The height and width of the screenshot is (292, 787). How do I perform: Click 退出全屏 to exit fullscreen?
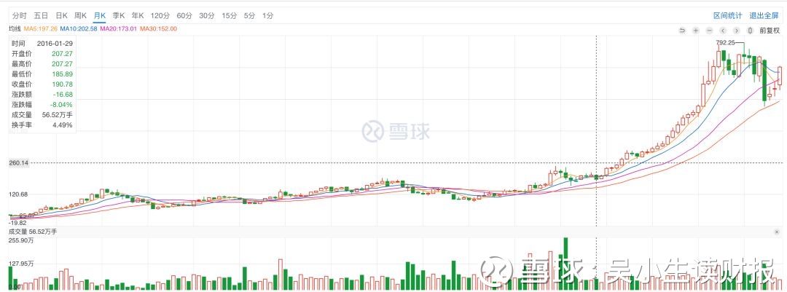[x=764, y=15]
